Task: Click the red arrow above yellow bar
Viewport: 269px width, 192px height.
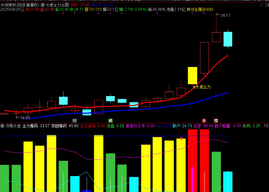Action: coord(181,138)
